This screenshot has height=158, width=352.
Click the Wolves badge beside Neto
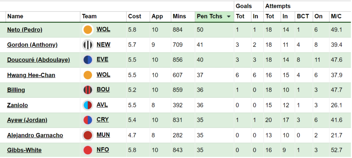point(88,30)
